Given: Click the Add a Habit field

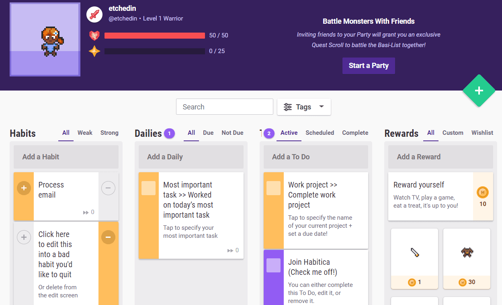Looking at the screenshot, I should tap(66, 157).
